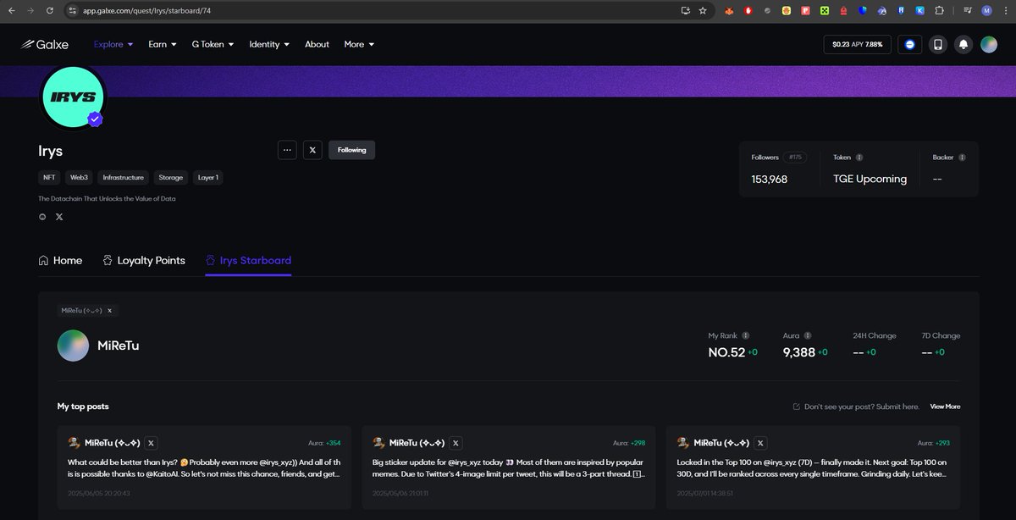Click the Irys project logo
This screenshot has width=1016, height=520.
[x=73, y=97]
